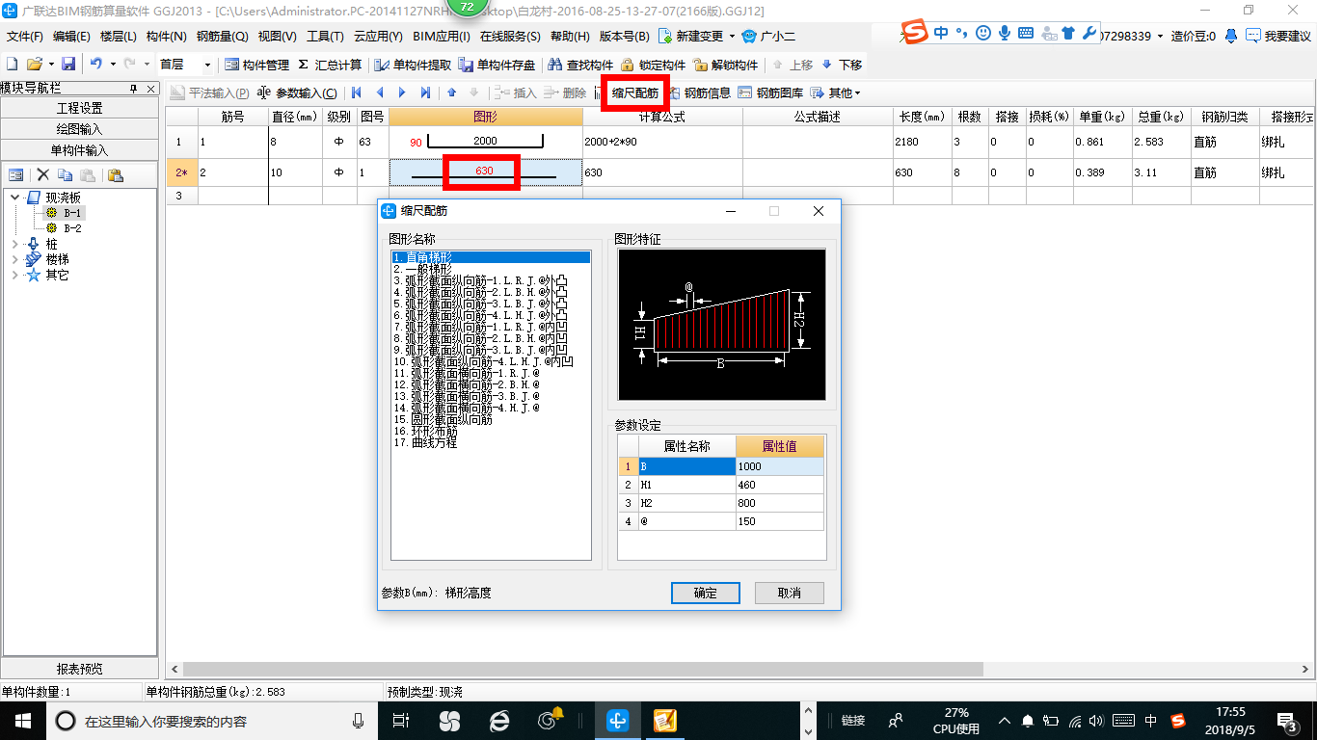Switch to 绘图输入 module
Image resolution: width=1317 pixels, height=740 pixels.
pos(80,129)
